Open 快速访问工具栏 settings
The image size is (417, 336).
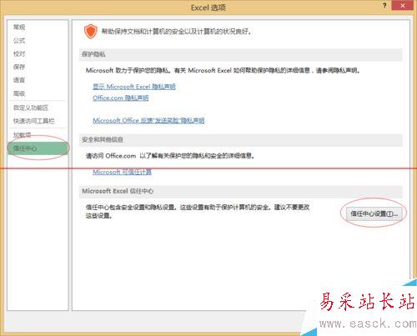point(34,121)
